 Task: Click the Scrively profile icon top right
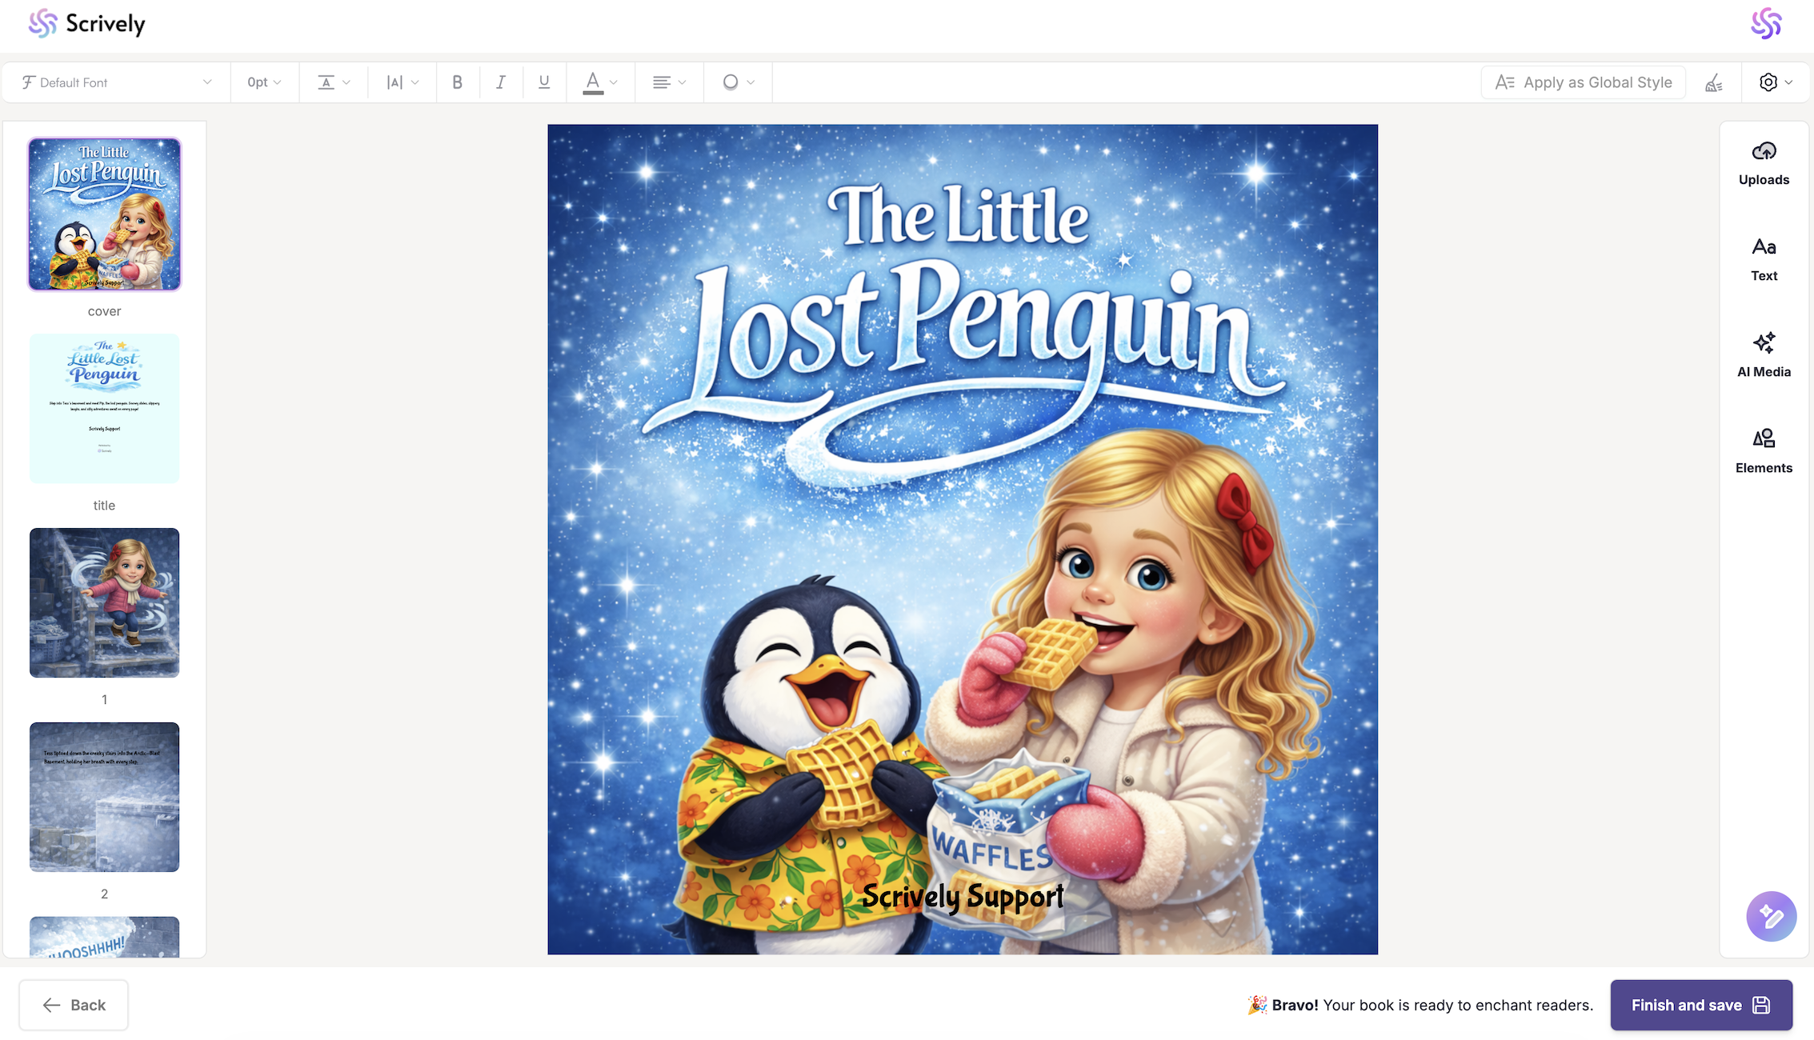[1766, 23]
